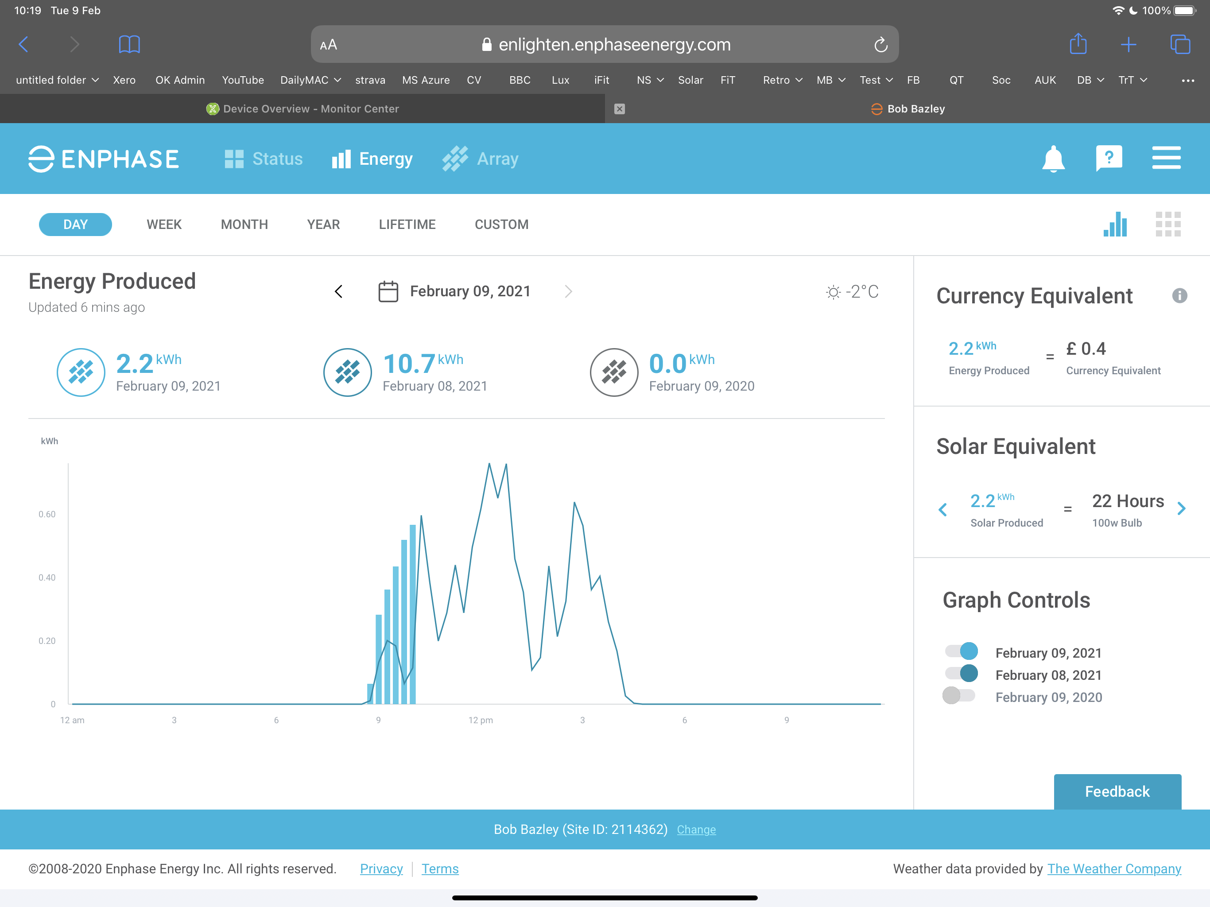Open MS Azure bookmark
The width and height of the screenshot is (1210, 907).
point(426,80)
